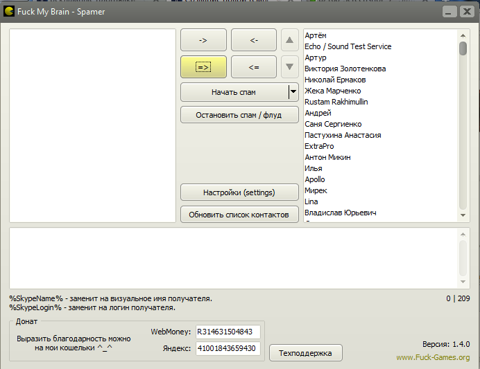Click 'Обновить список контактов' button

pyautogui.click(x=239, y=215)
